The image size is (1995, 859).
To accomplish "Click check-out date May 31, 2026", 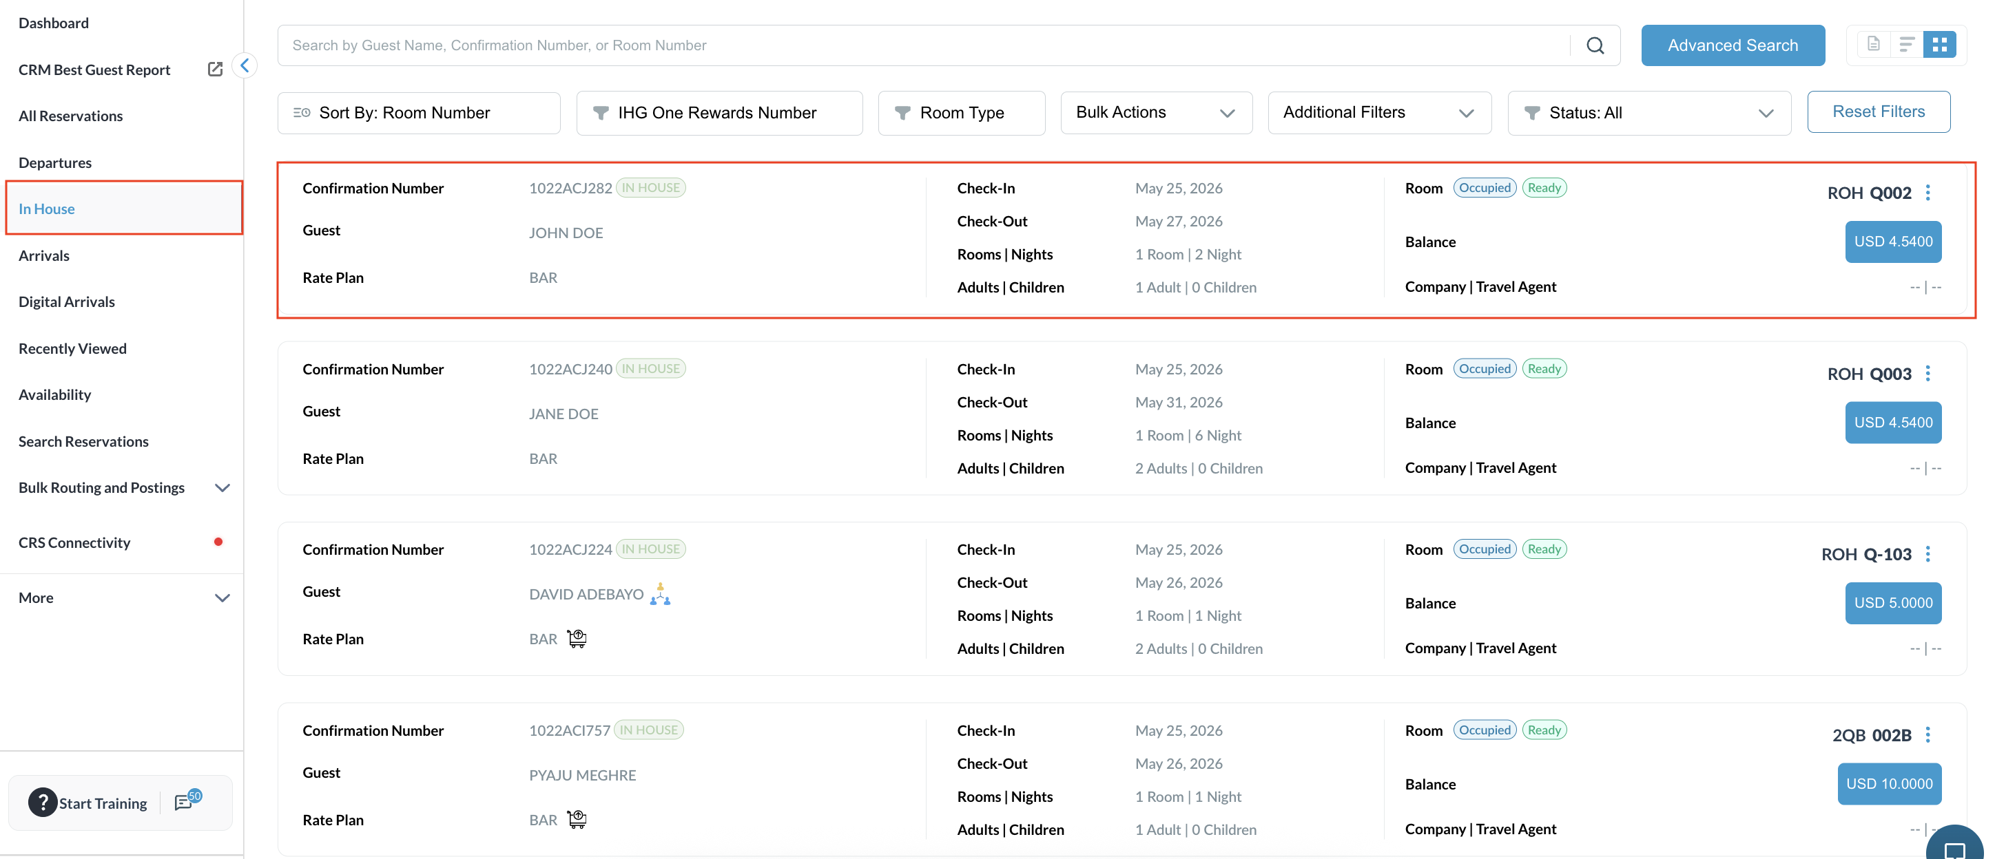I will point(1179,403).
